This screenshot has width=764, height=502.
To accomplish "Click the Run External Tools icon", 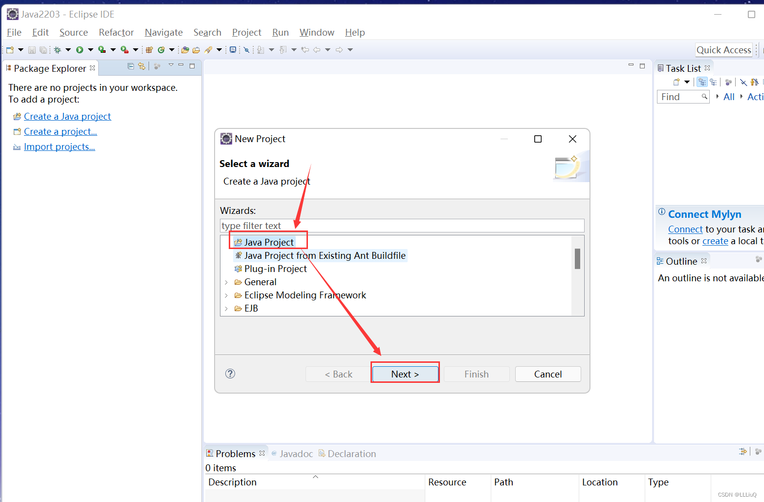I will [x=125, y=50].
